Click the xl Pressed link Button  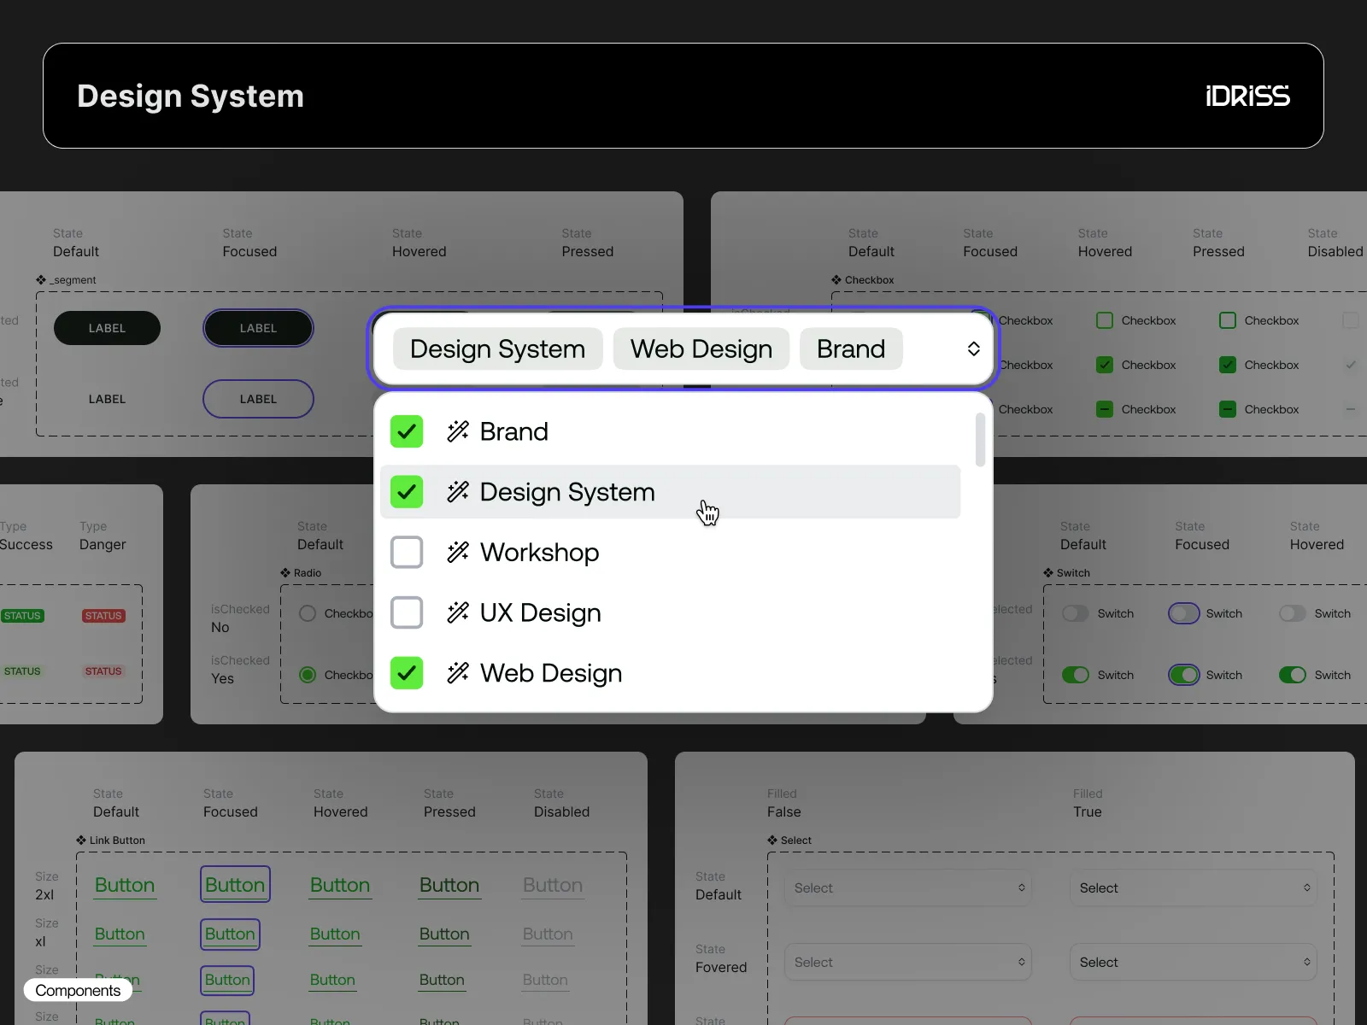(444, 934)
